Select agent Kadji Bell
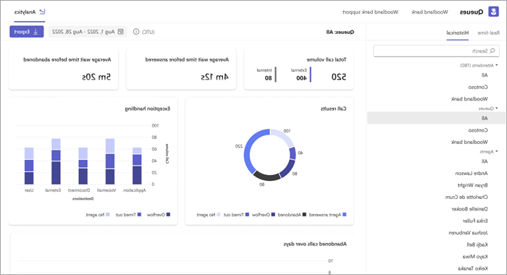 477,245
